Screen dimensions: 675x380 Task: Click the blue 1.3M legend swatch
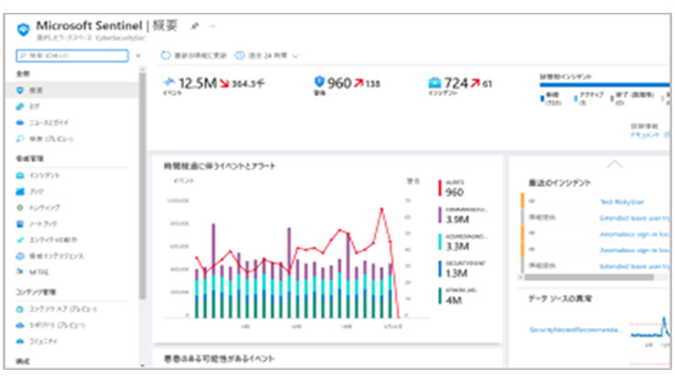click(x=440, y=269)
